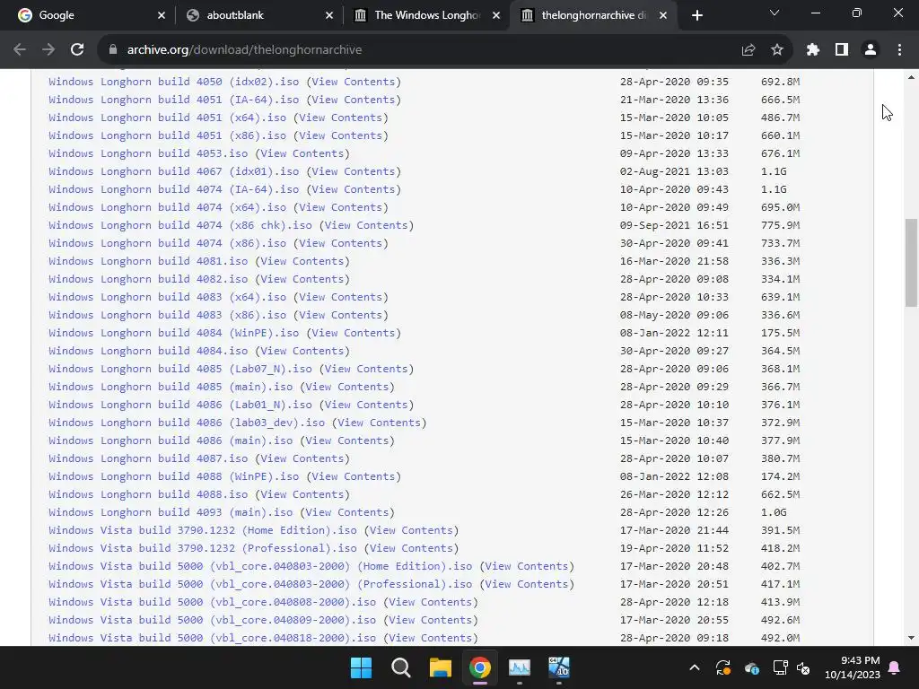Viewport: 919px width, 689px height.
Task: Share this page icon in address bar
Action: pyautogui.click(x=748, y=50)
